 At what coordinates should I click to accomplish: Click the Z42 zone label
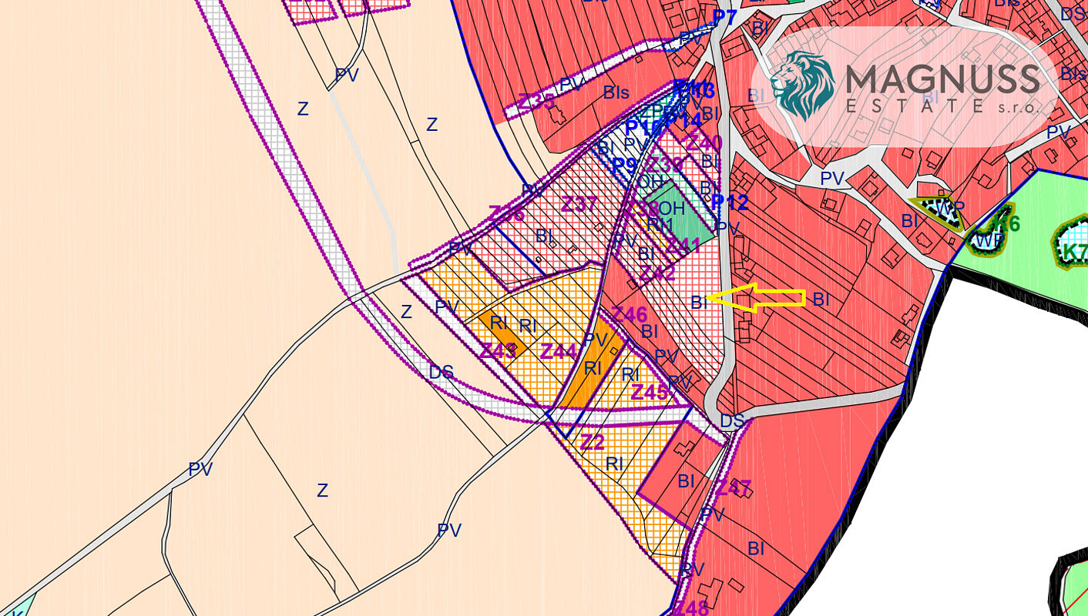click(x=657, y=273)
